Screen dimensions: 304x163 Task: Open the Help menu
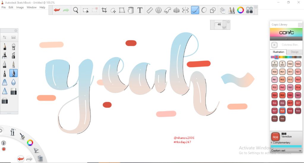(x=42, y=7)
